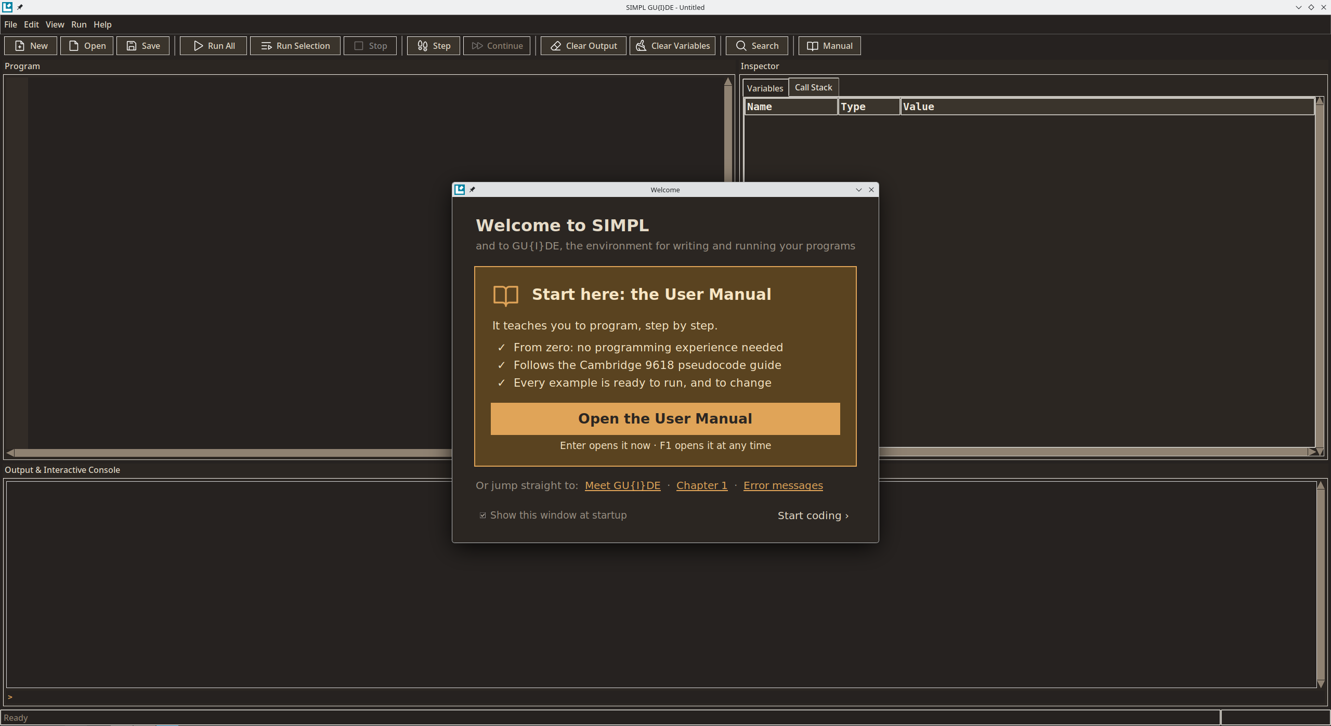Open the File menu
This screenshot has width=1331, height=726.
point(10,24)
